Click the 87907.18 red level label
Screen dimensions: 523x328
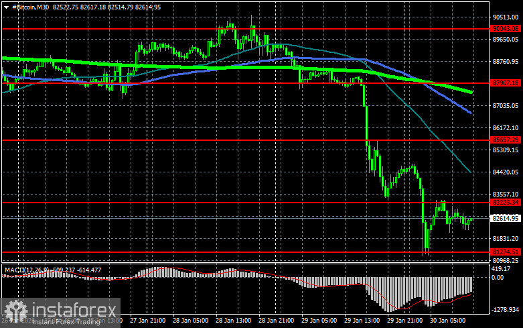click(506, 83)
